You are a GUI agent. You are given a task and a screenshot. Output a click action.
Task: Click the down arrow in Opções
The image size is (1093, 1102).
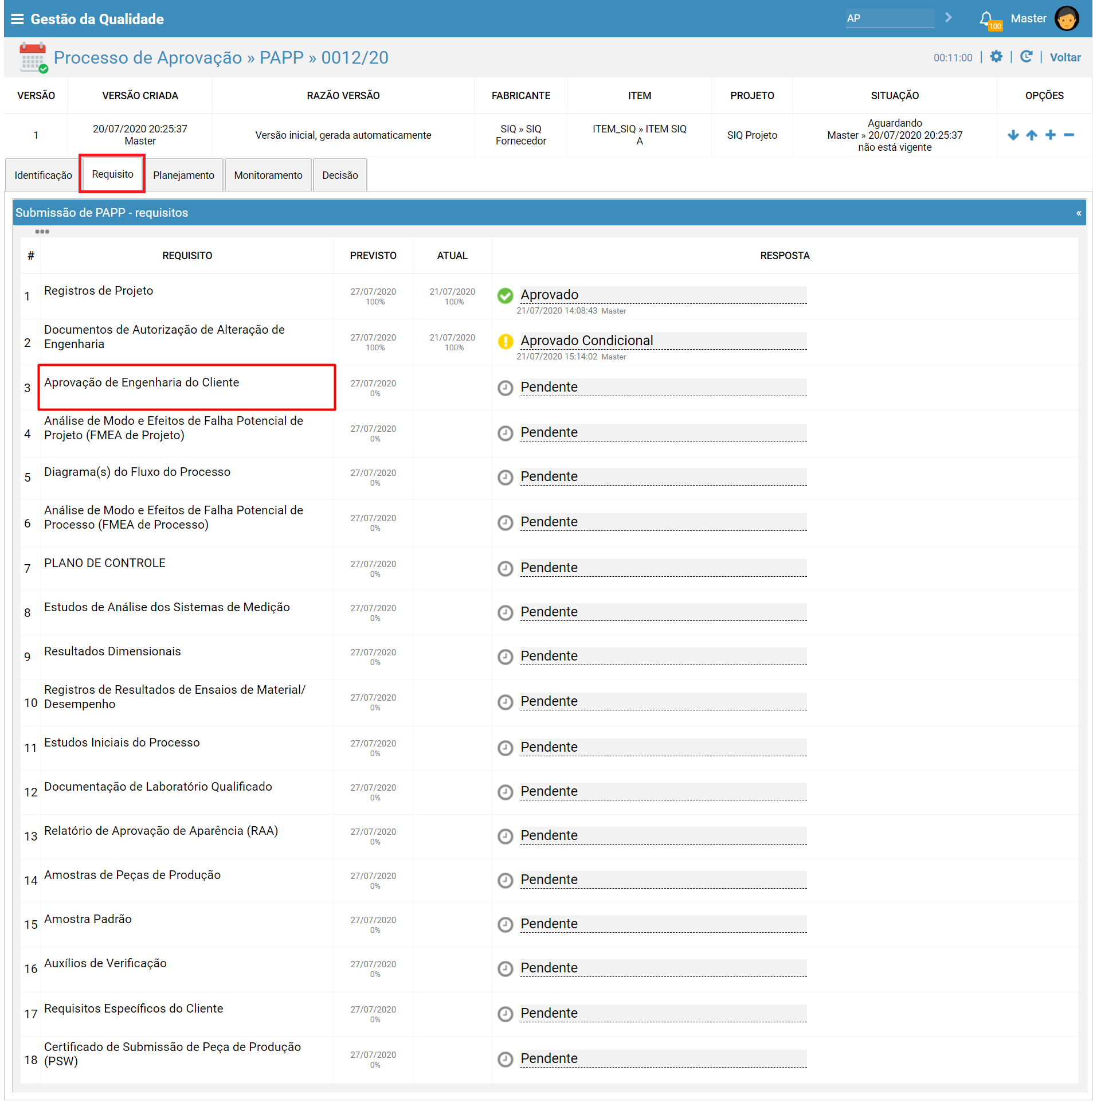point(1013,135)
